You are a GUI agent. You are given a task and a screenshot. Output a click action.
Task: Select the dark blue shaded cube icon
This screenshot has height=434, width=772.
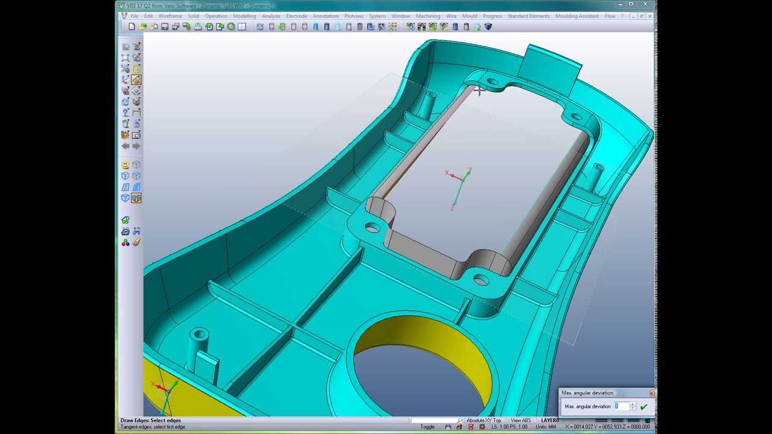(489, 27)
